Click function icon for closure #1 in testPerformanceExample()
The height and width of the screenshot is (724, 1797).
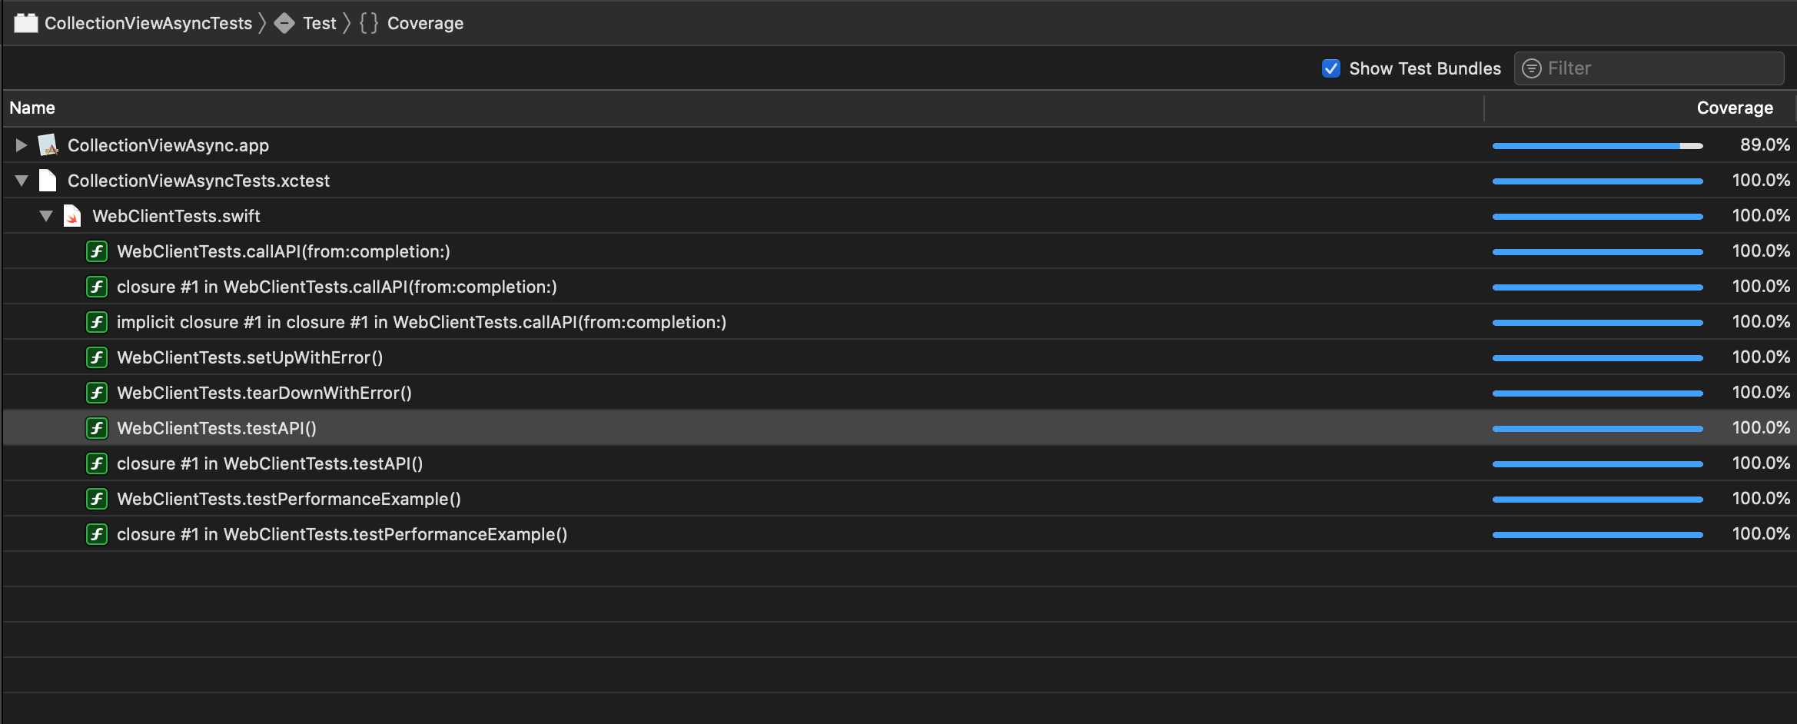coord(96,534)
